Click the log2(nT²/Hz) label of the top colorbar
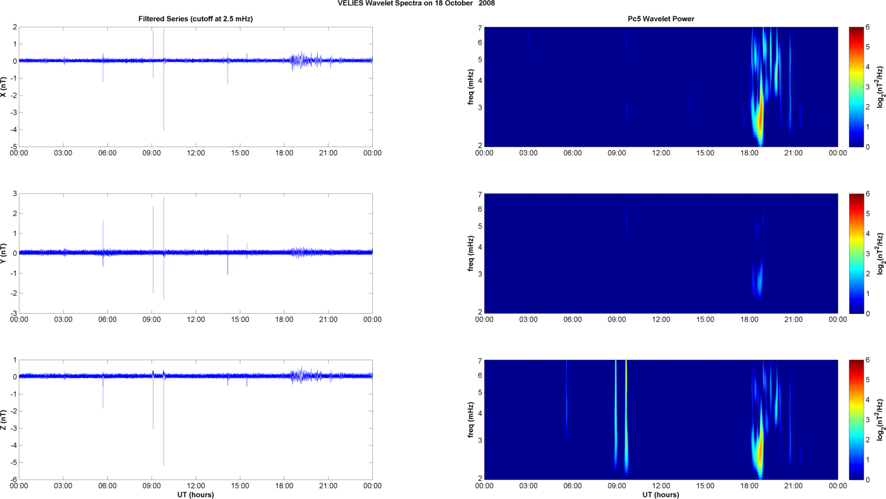 point(881,87)
